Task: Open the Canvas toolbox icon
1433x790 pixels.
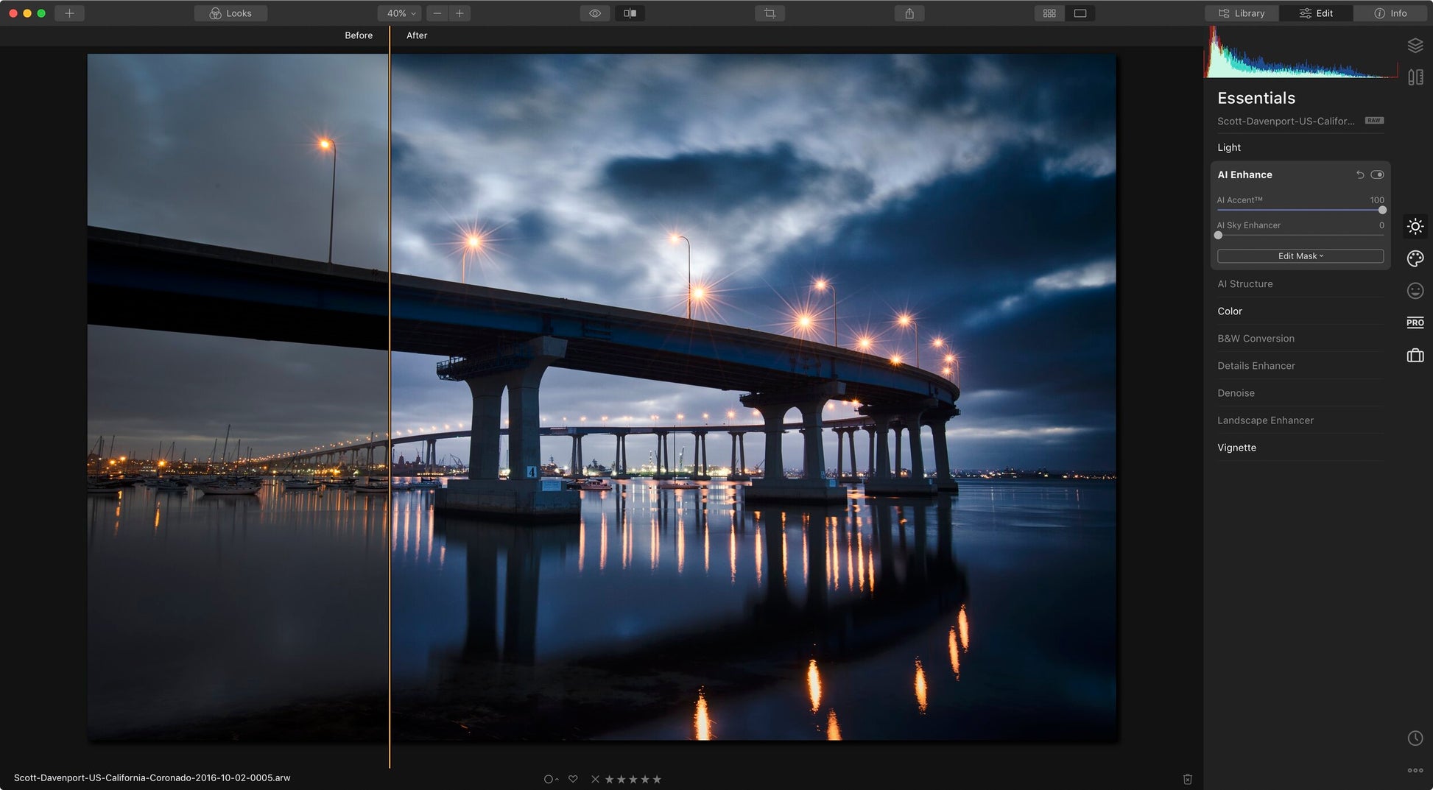Action: click(x=1415, y=356)
